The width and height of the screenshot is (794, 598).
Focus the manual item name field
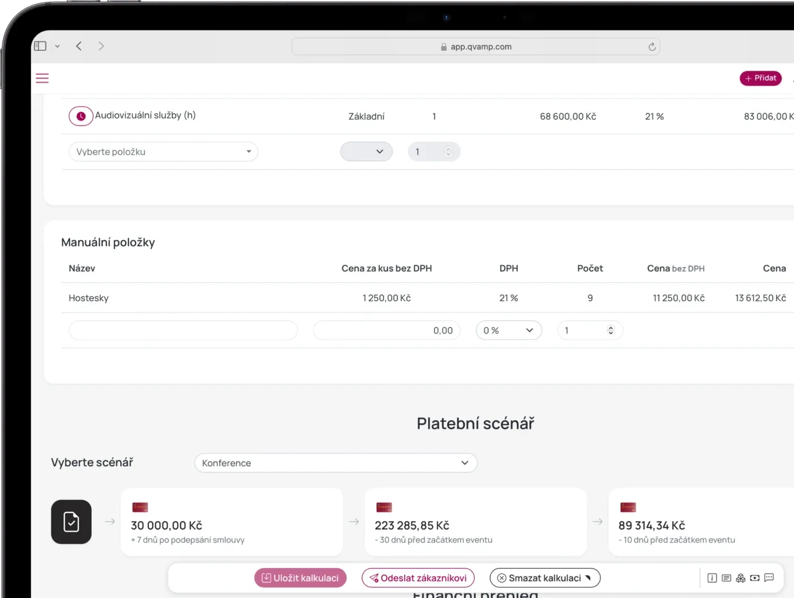183,330
